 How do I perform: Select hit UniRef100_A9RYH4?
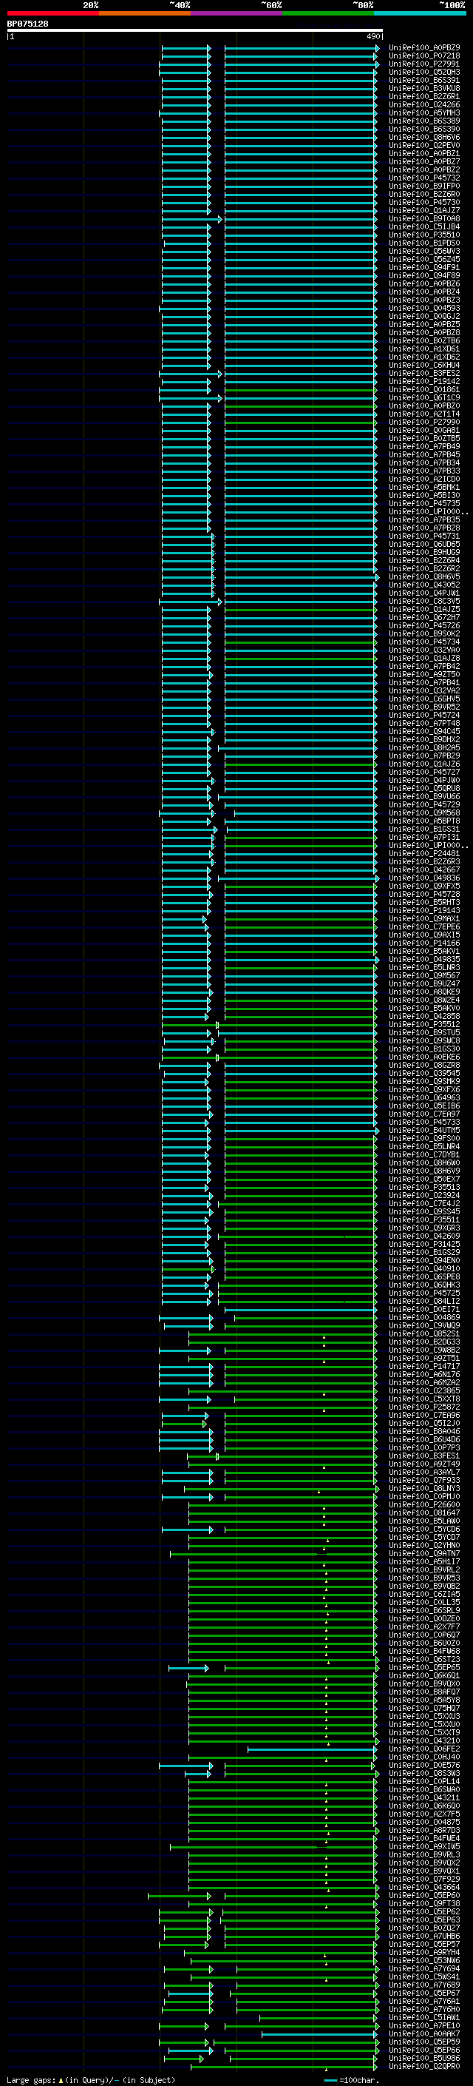pyautogui.click(x=424, y=1952)
